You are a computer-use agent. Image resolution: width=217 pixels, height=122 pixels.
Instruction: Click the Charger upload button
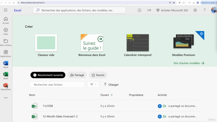[x=111, y=84]
